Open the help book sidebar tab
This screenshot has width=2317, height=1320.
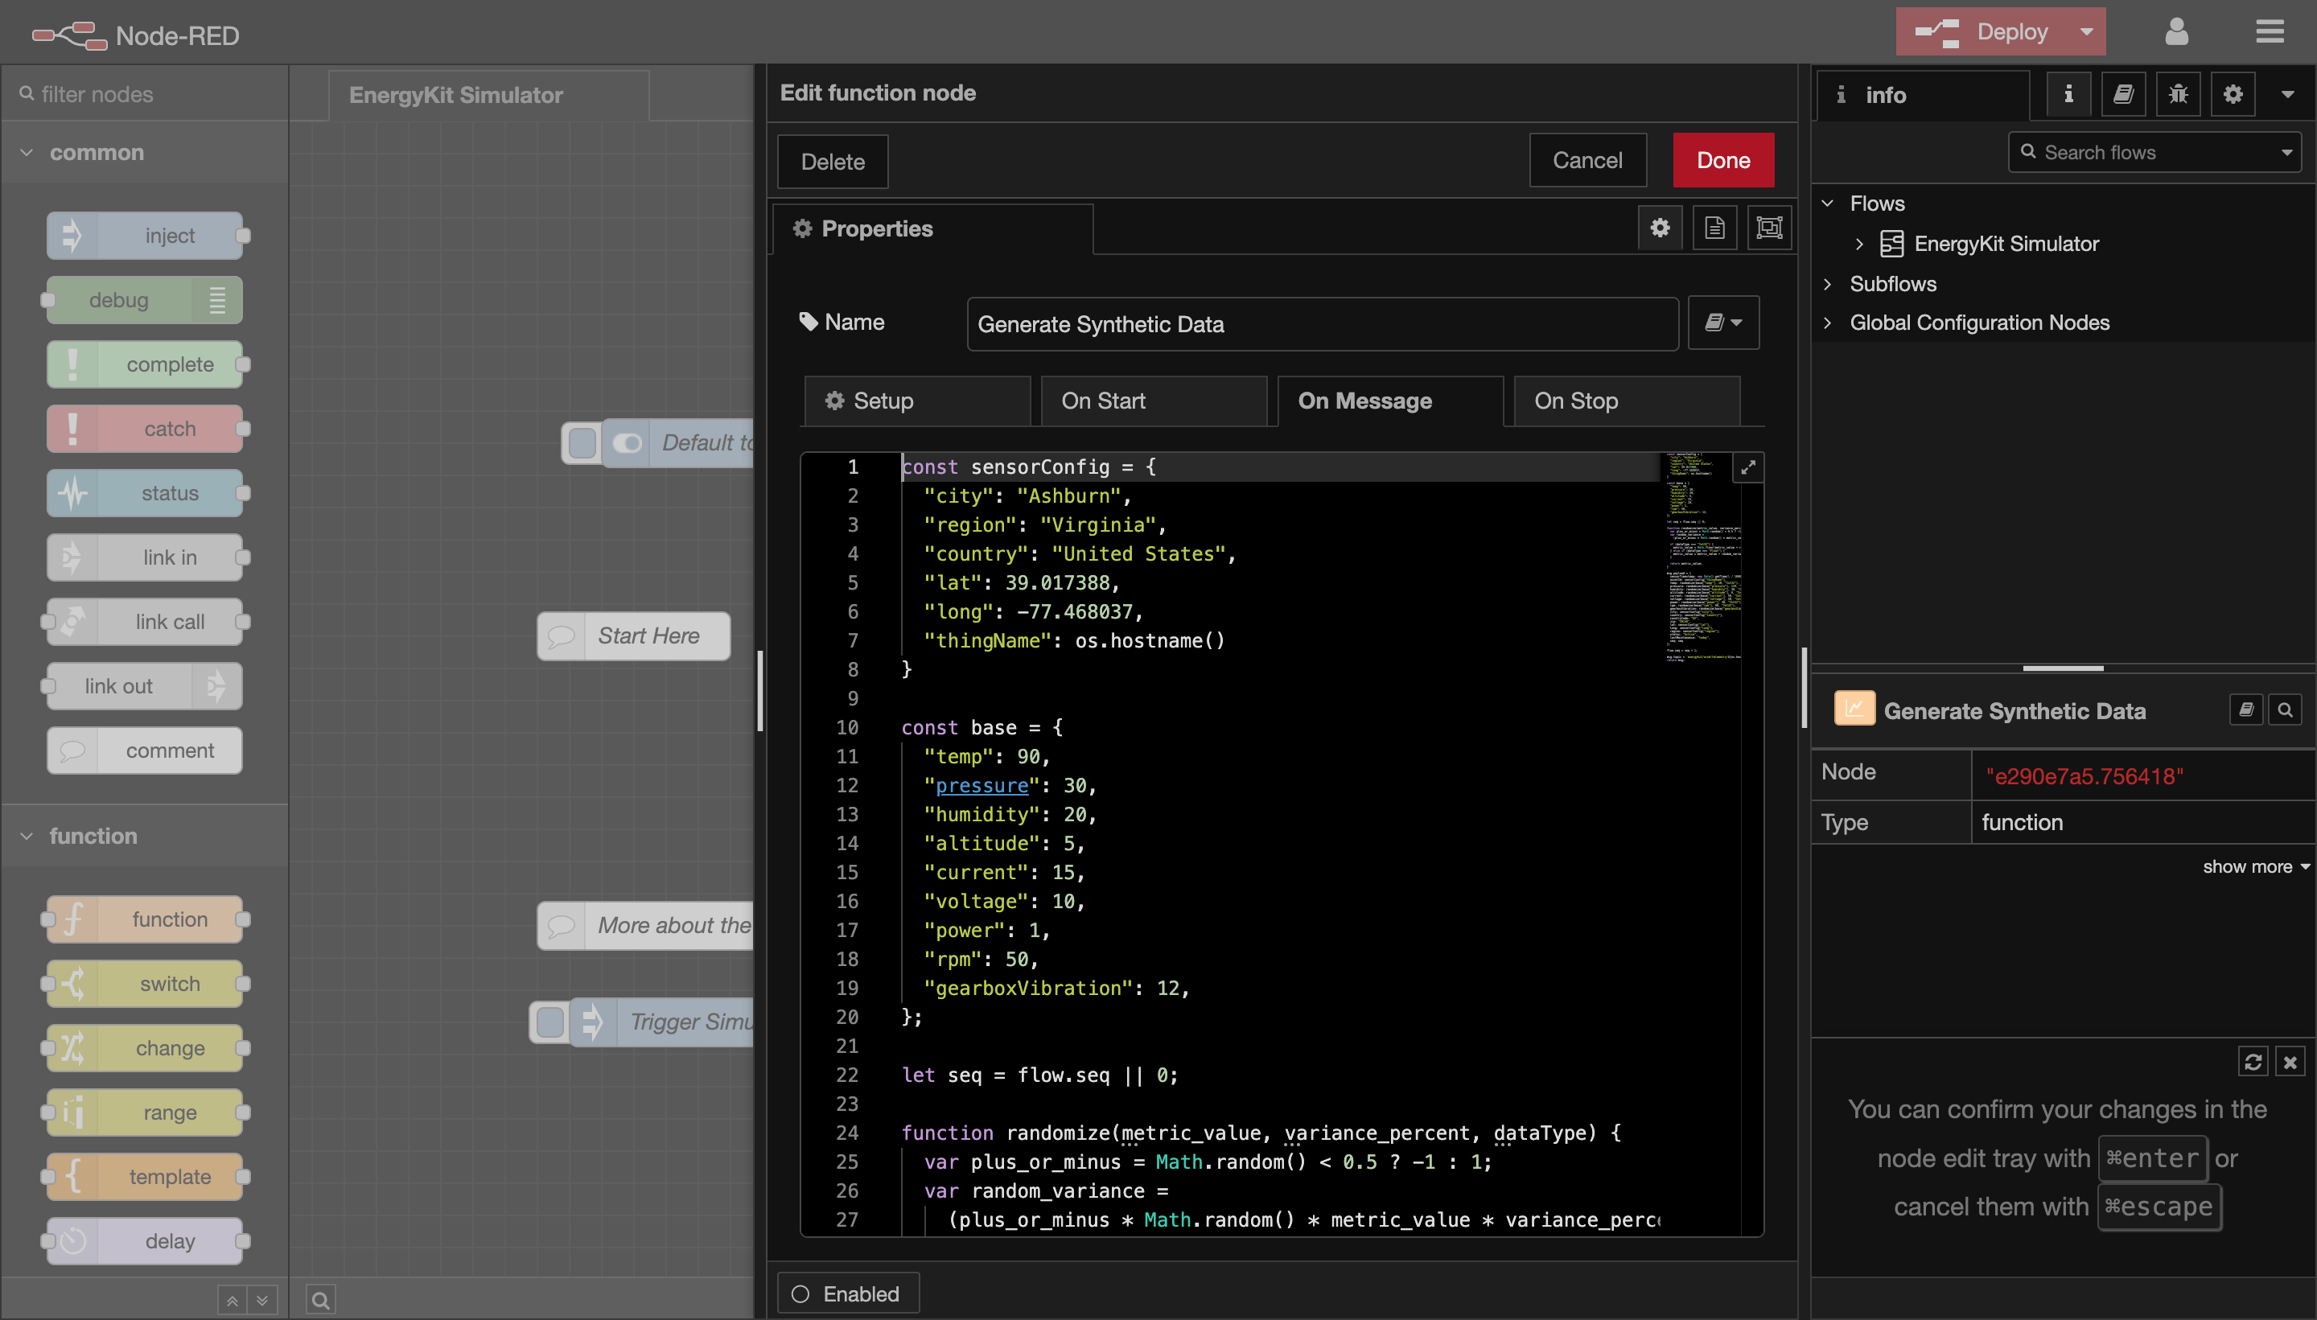[x=2123, y=94]
